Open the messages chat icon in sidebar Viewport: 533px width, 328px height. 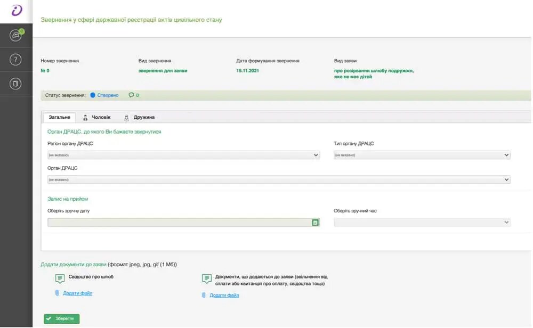[16, 36]
